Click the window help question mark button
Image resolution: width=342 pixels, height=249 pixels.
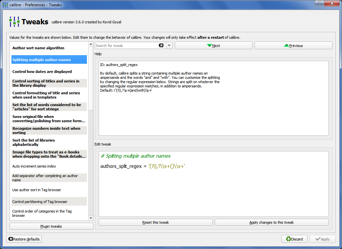[319, 3]
